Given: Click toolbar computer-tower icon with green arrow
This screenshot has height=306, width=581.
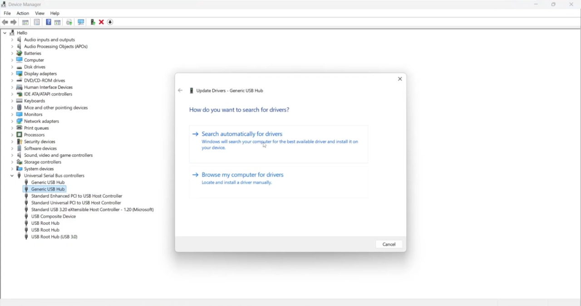Looking at the screenshot, I should pos(93,22).
